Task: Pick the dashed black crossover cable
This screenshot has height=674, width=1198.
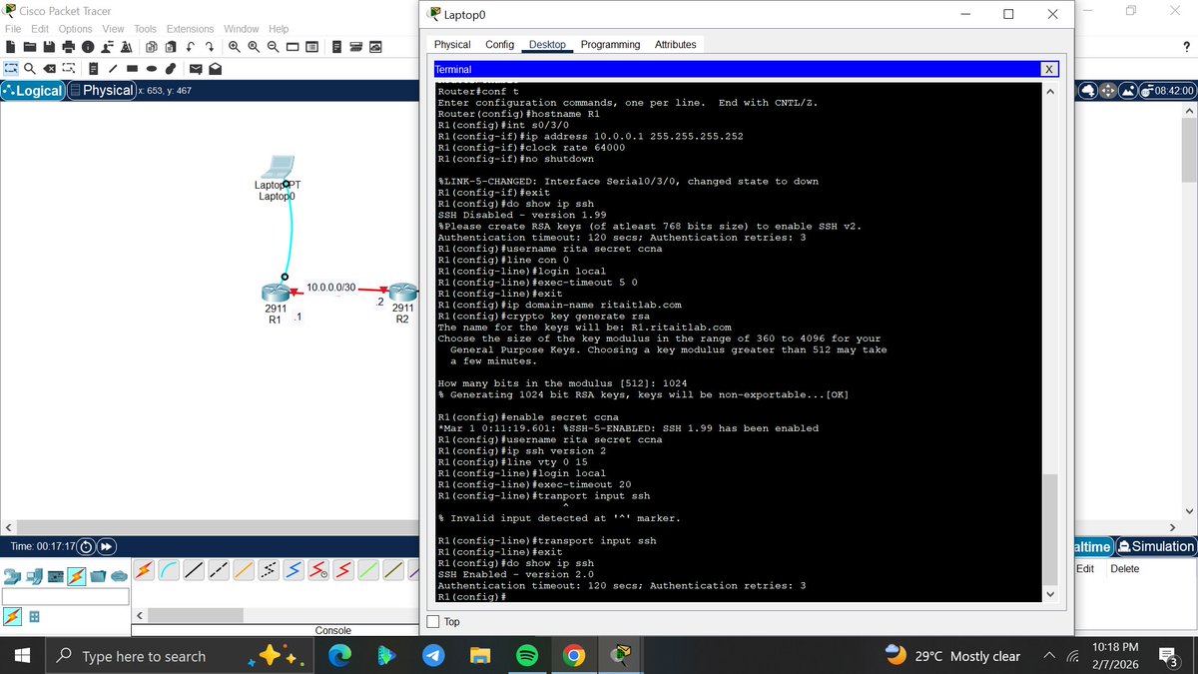Action: coord(219,570)
